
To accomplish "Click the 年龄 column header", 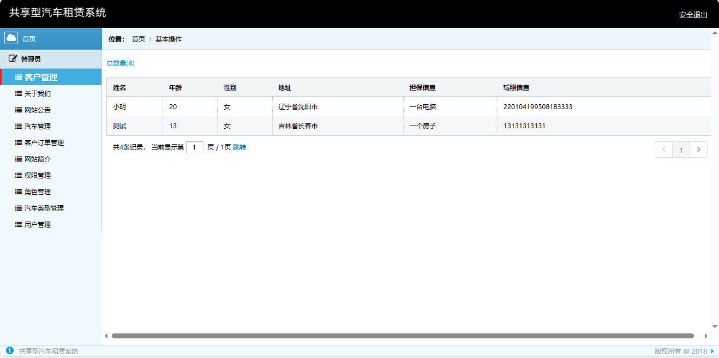I will coord(176,87).
